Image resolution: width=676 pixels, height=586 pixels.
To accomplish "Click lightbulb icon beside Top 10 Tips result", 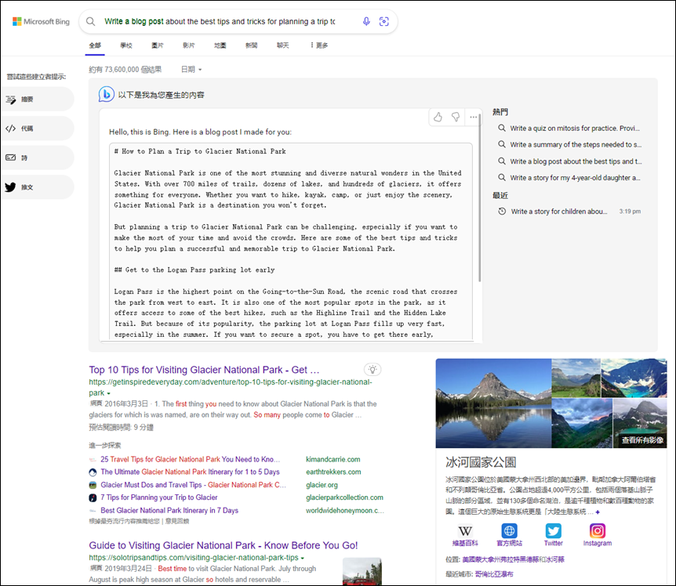I will tap(373, 370).
